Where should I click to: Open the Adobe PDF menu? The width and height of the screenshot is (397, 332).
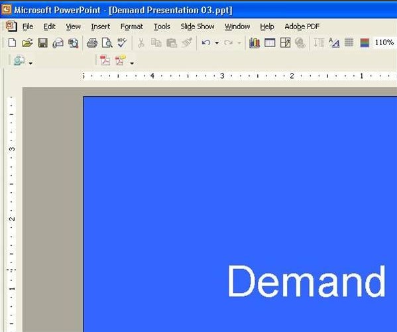click(302, 27)
